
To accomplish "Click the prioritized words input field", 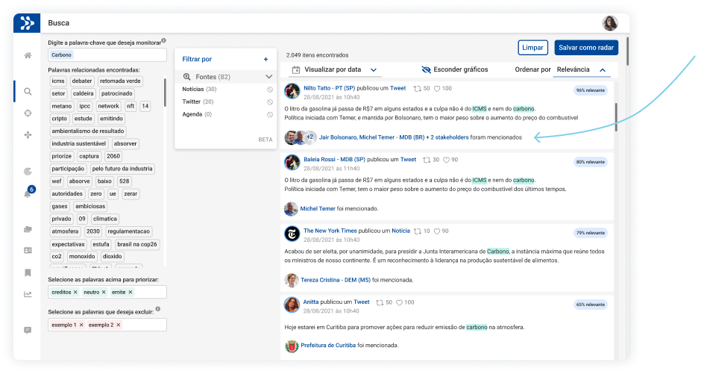I will click(x=107, y=293).
